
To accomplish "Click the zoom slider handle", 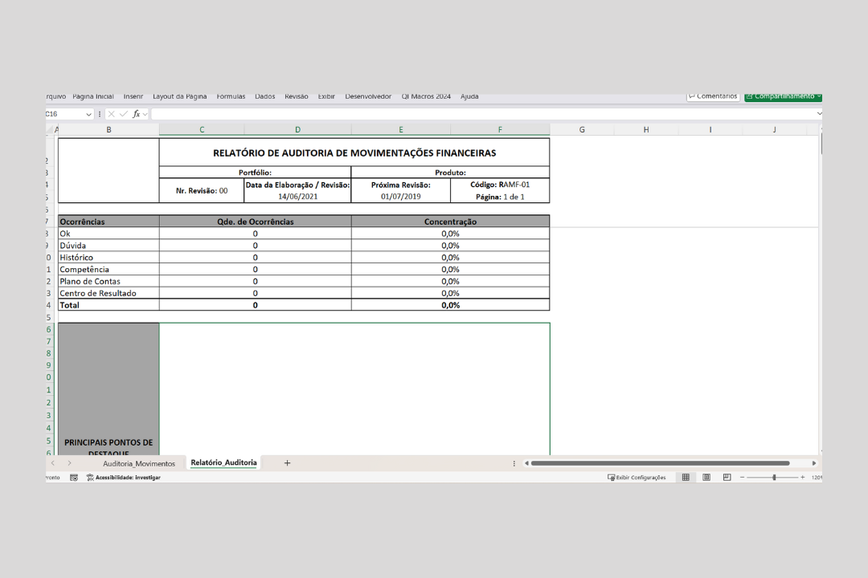I will pos(774,477).
